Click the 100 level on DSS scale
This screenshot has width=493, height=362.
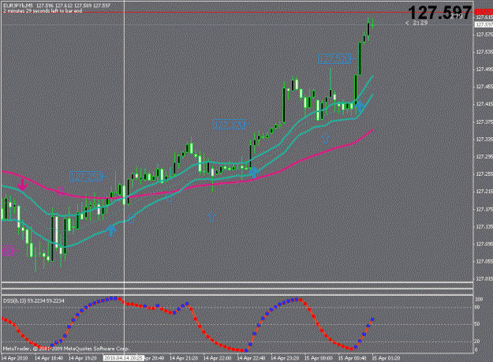click(x=479, y=299)
